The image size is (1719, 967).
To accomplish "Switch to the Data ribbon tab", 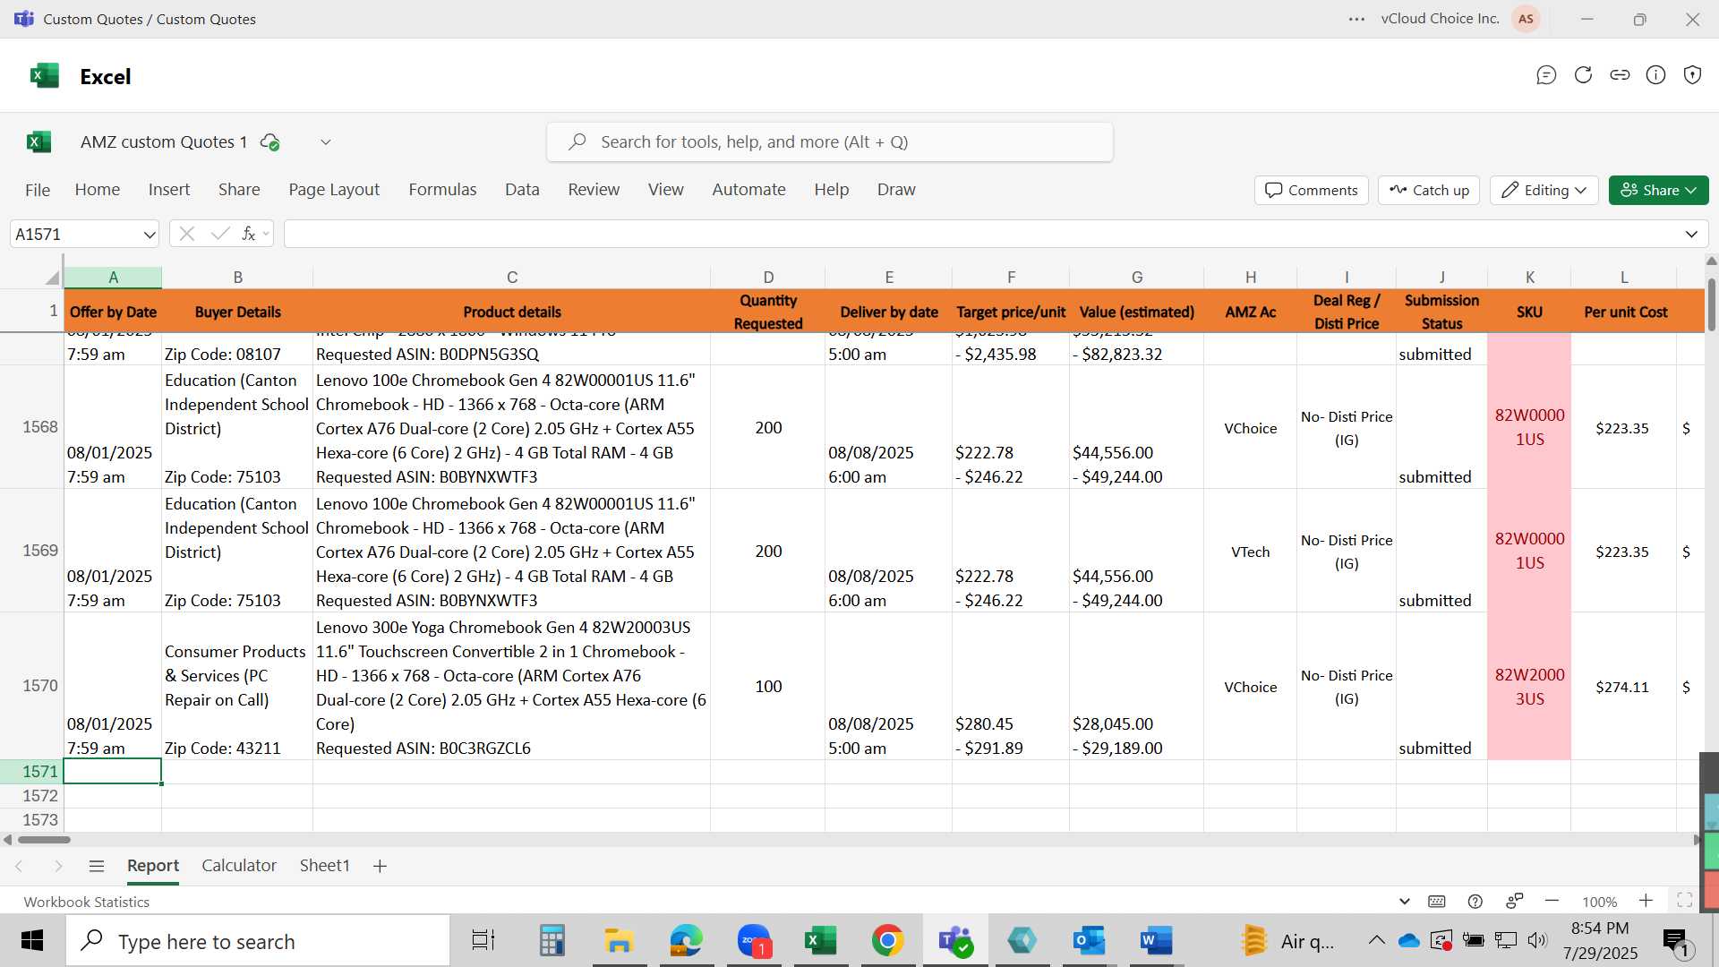I will [x=522, y=190].
